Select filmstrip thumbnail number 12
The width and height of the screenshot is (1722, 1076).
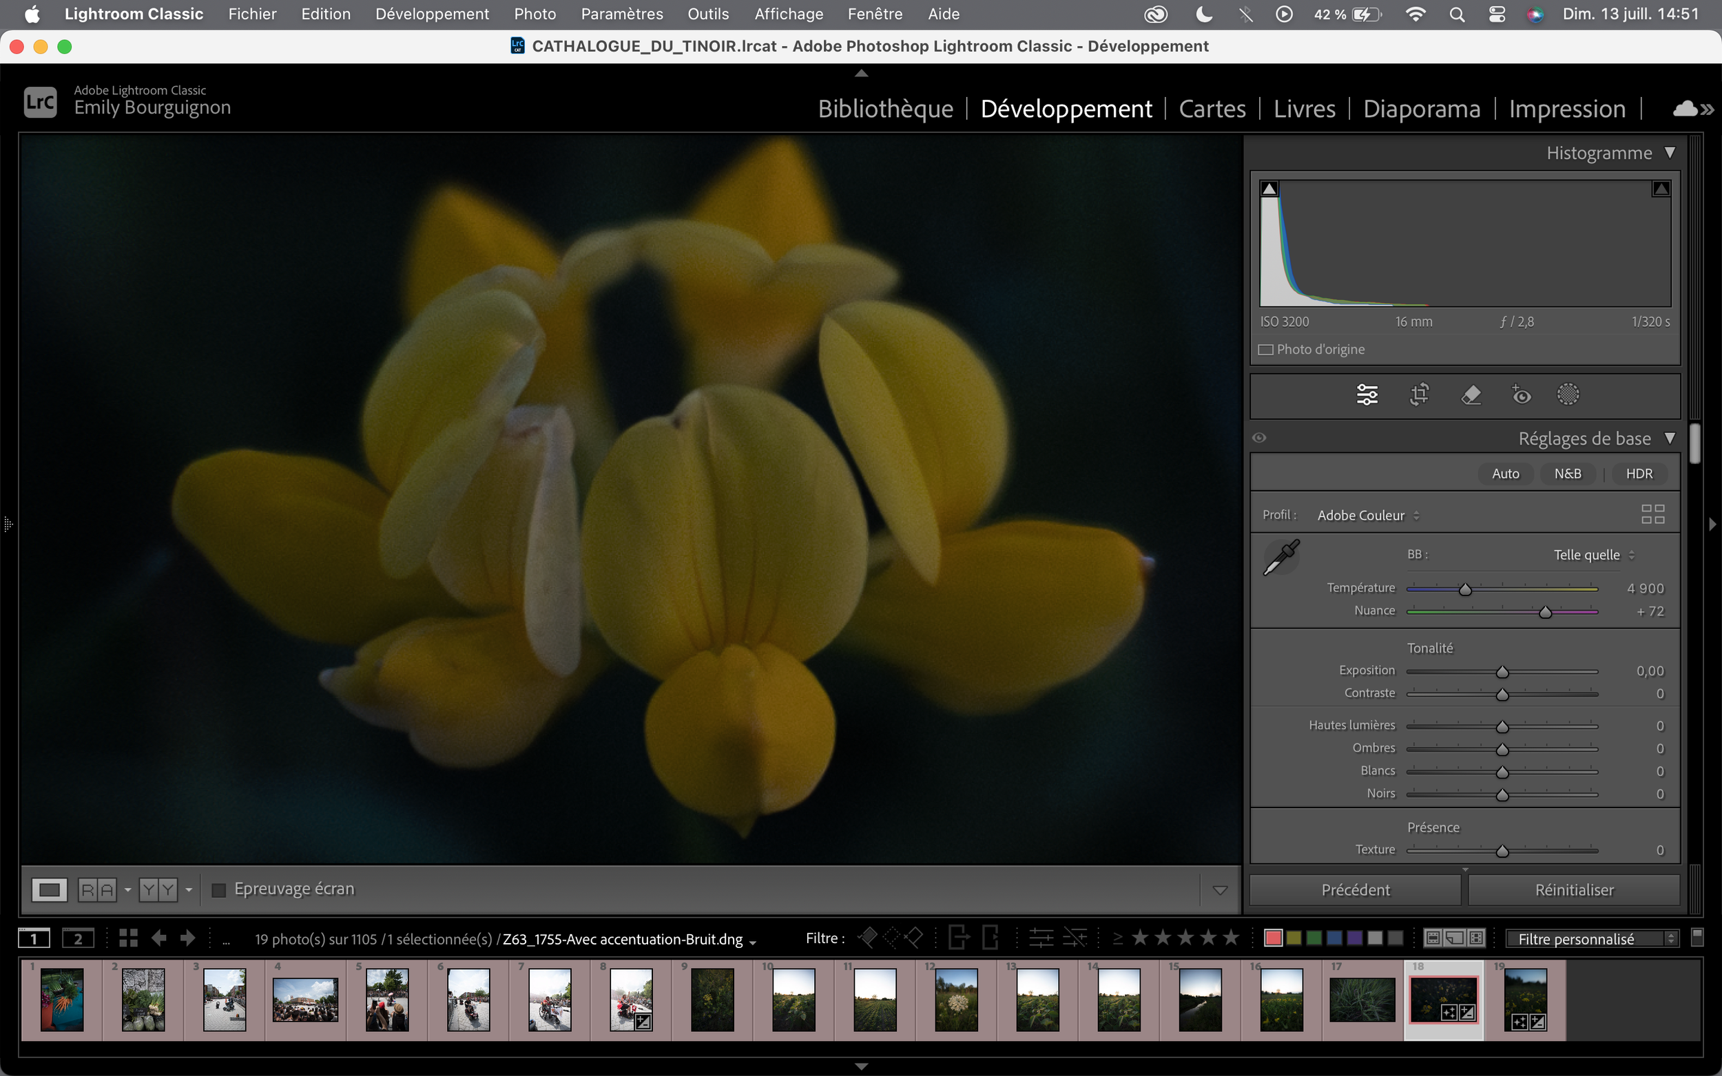(x=956, y=1000)
